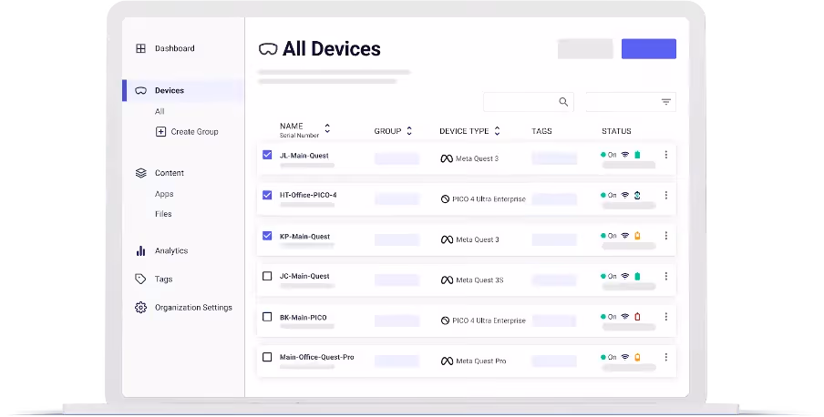The image size is (824, 417).
Task: Click the orange battery icon for KP-Main-Quest
Action: (x=637, y=235)
